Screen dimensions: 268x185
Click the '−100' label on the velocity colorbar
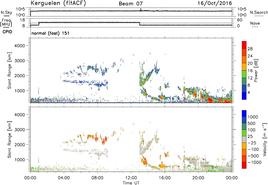[x=253, y=149]
